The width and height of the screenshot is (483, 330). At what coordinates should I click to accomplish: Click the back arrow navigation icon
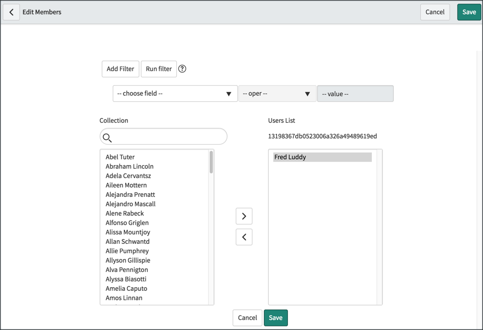click(x=11, y=11)
